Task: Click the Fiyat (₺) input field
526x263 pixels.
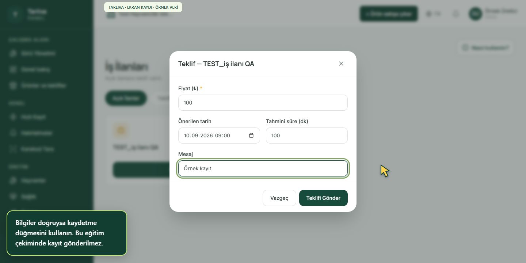Action: coord(263,103)
